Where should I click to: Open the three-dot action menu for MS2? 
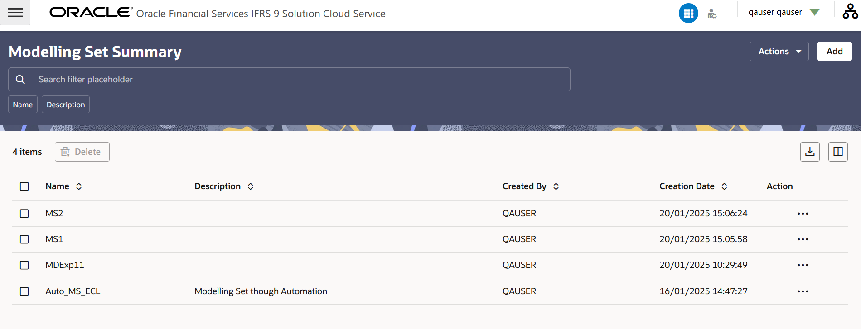pos(803,214)
